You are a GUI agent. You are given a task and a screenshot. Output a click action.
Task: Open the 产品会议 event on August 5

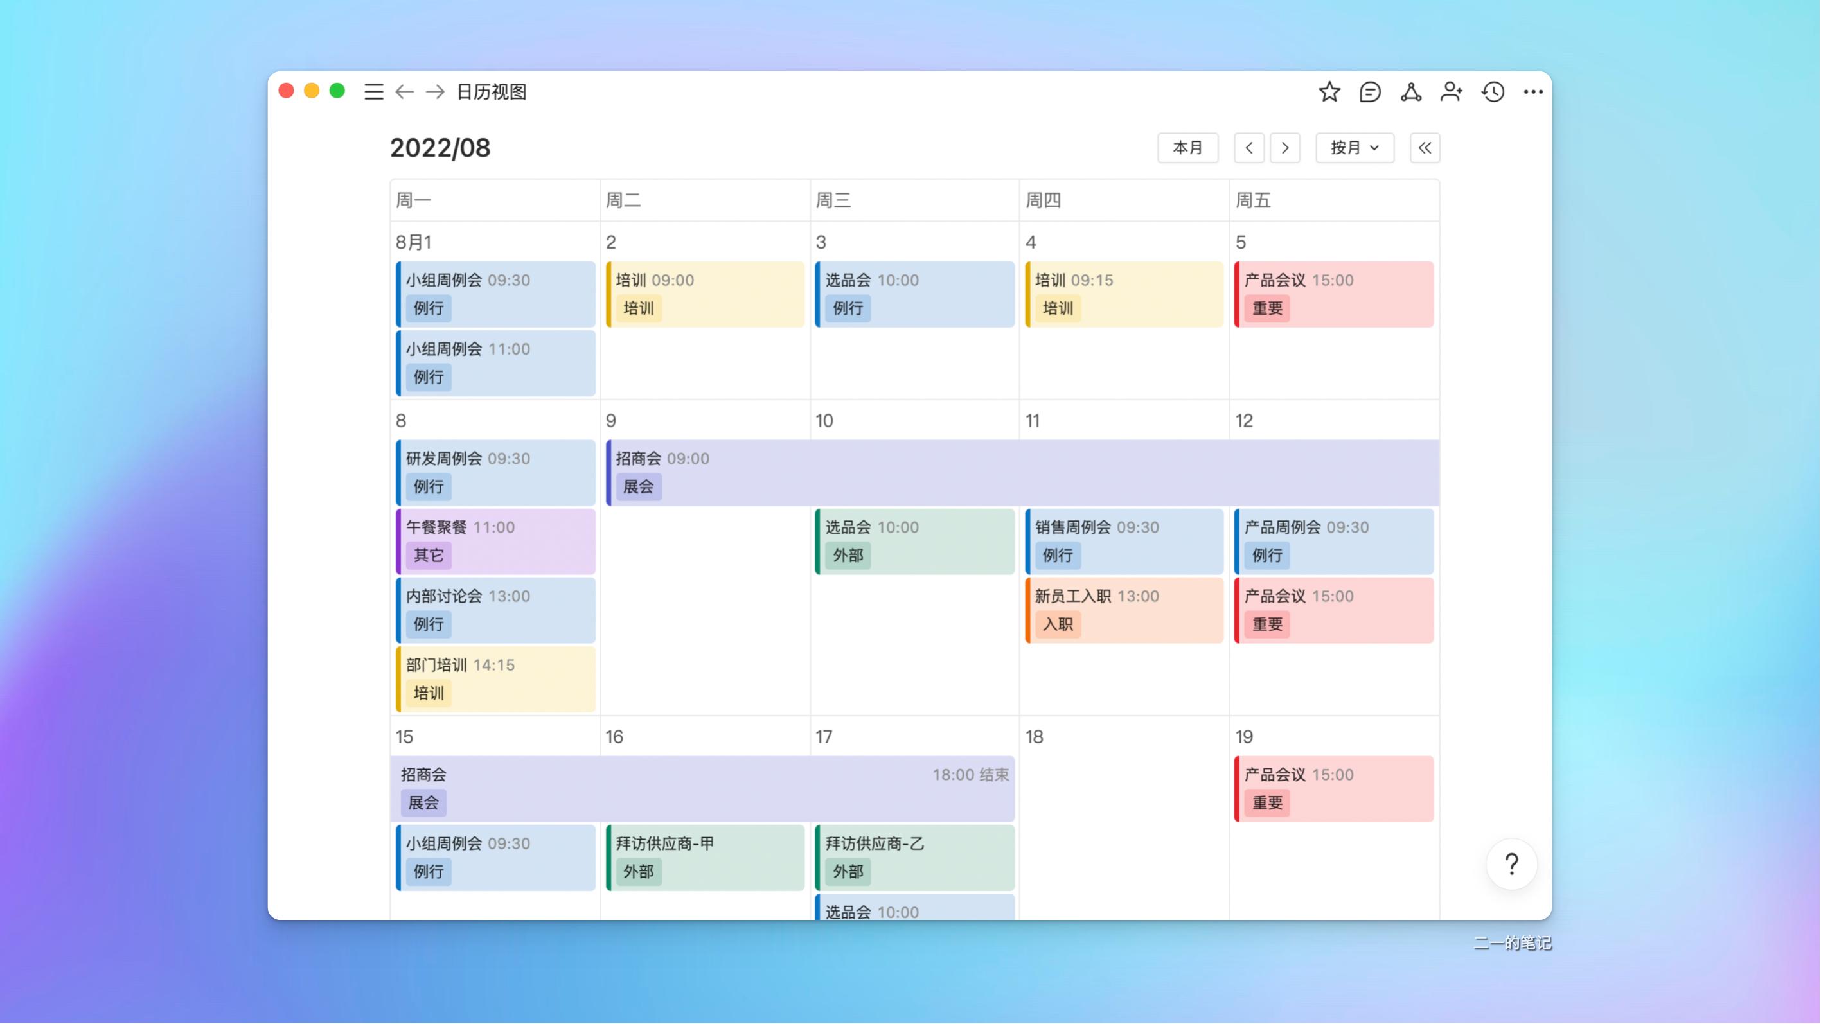(1332, 294)
